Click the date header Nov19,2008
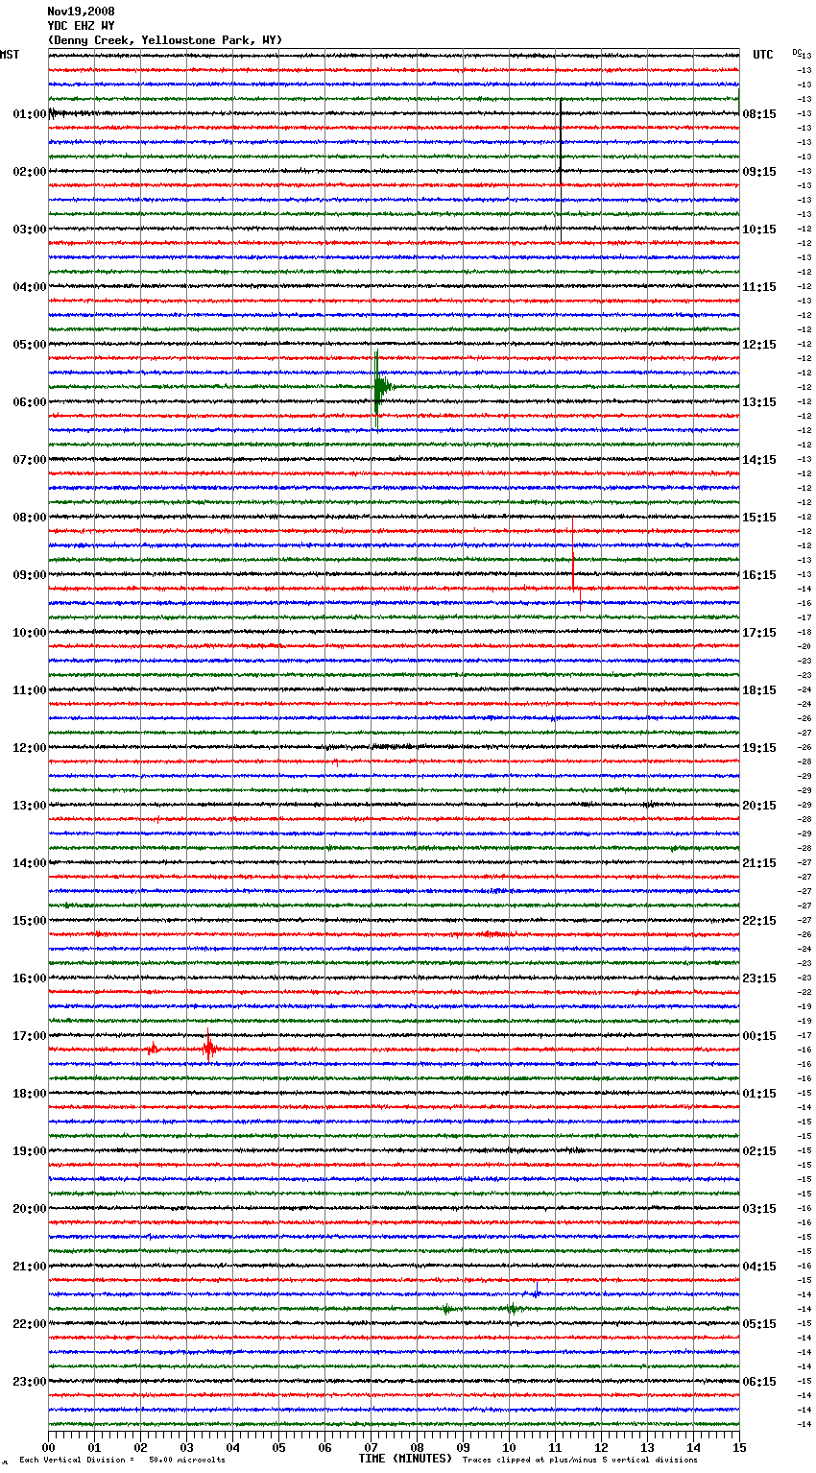Viewport: 816px width, 1473px height. (81, 12)
